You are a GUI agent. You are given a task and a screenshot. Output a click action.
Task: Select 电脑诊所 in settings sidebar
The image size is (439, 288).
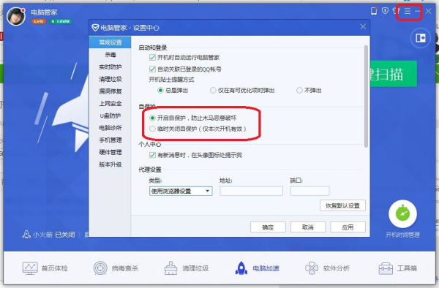[110, 128]
